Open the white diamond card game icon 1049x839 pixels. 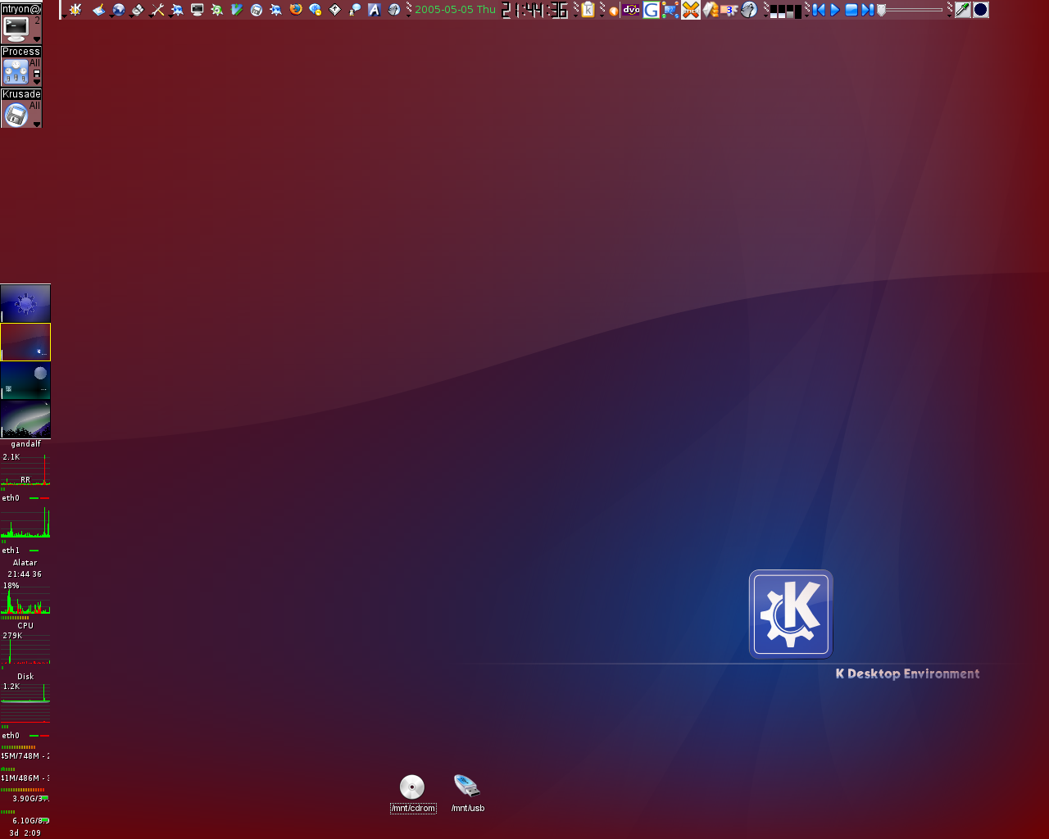point(335,10)
